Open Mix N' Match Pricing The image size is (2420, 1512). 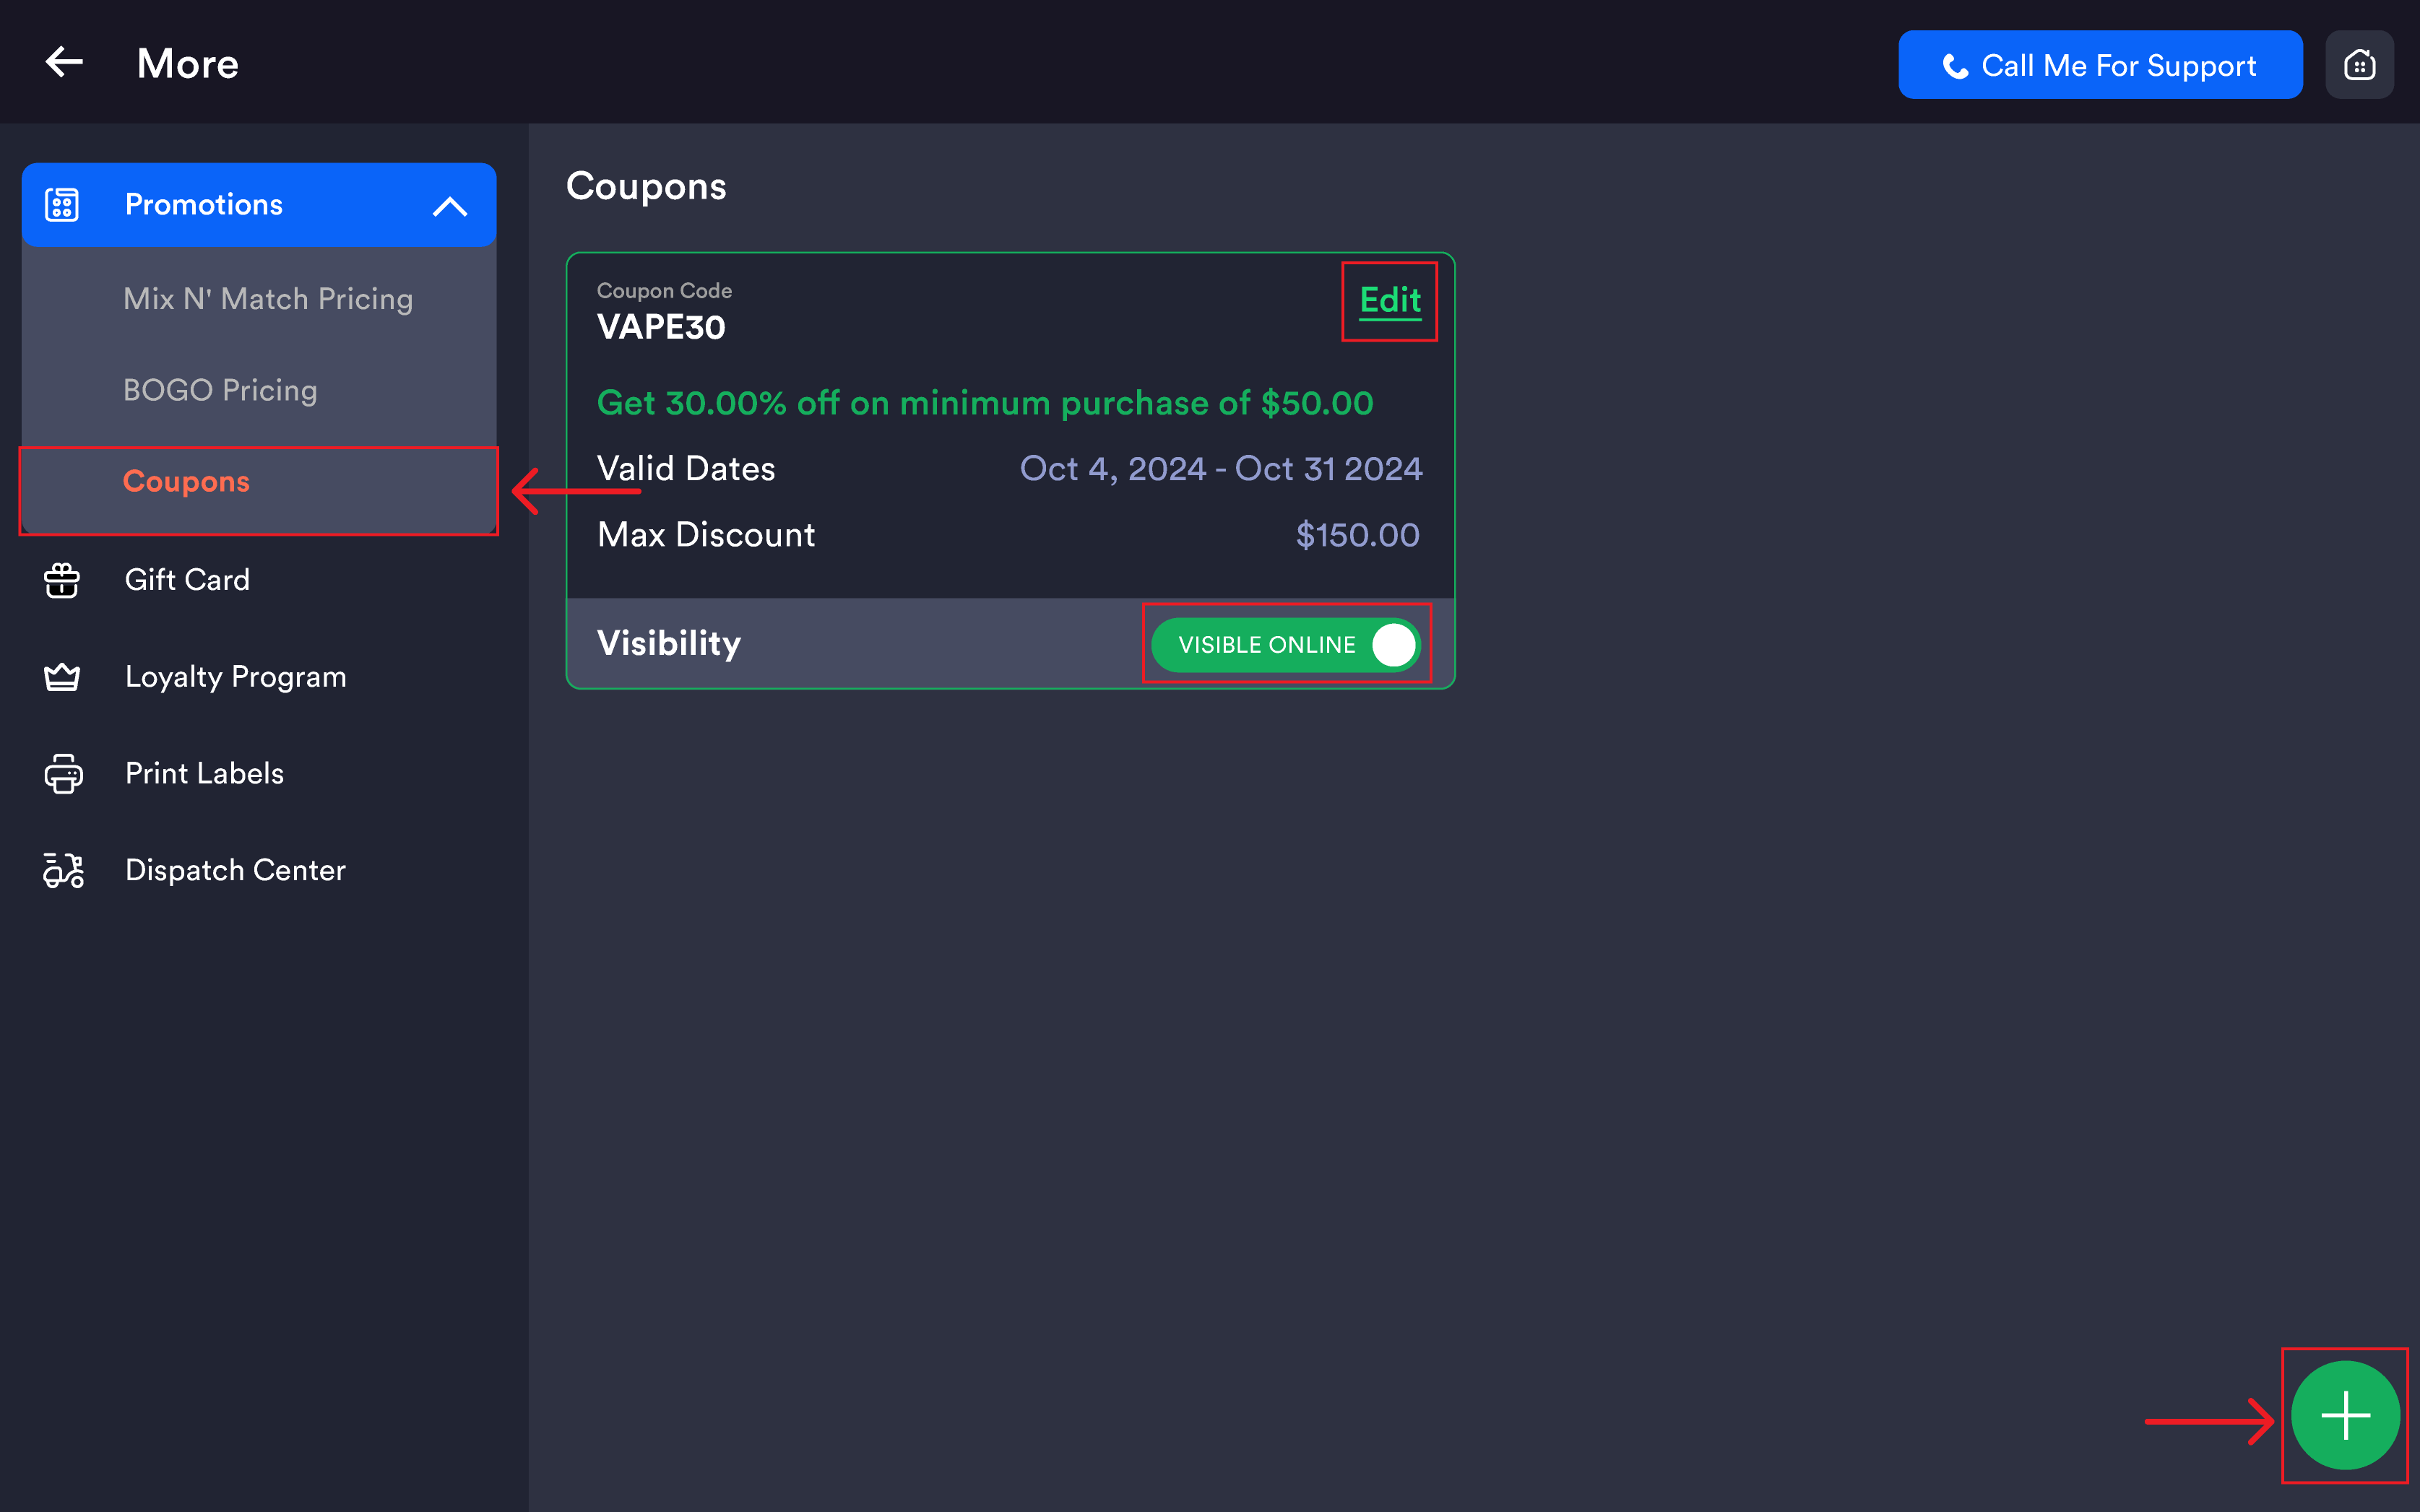coord(268,299)
